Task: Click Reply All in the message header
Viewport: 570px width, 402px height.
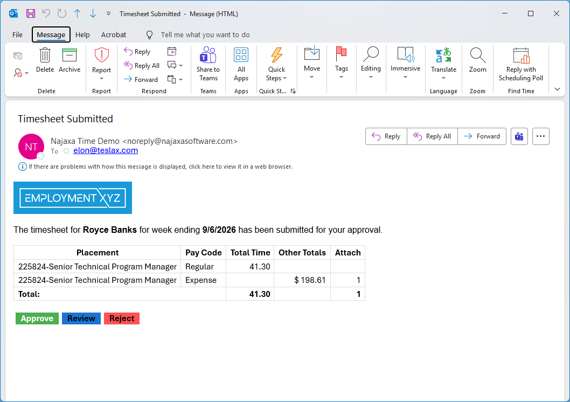Action: 432,136
